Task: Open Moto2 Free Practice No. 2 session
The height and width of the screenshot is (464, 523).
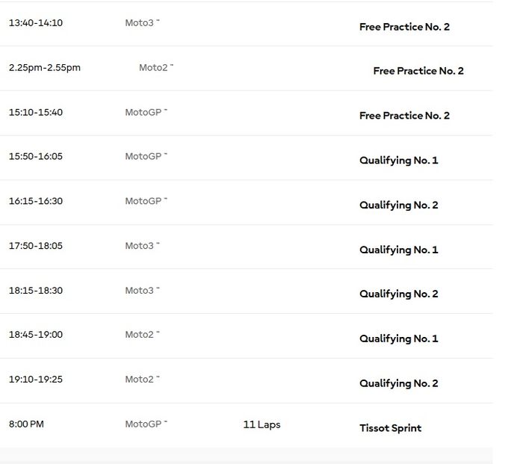Action: (x=418, y=71)
